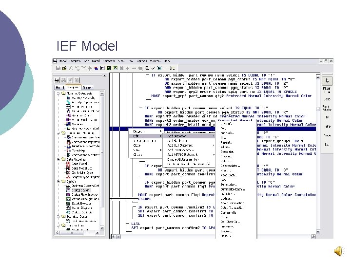The image size is (351, 263).
Task: Select Add Statement in the submenu
Action: pos(189,136)
